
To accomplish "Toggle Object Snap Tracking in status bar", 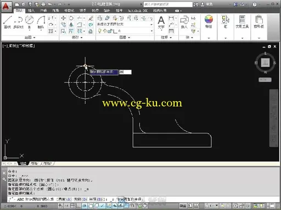I will pos(103,206).
